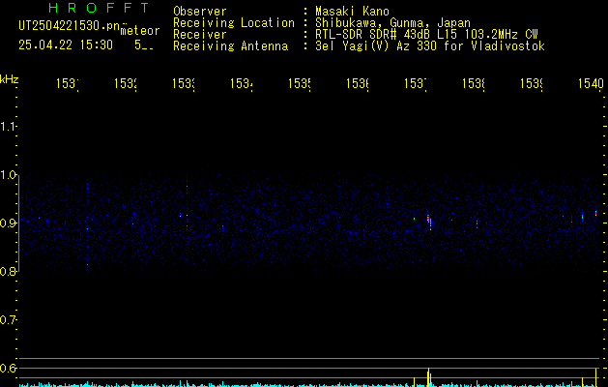Image resolution: width=608 pixels, height=387 pixels.
Task: Click the antenna value '3el Yagi(V) Az 330 for Vladivostok'
Action: pos(430,46)
